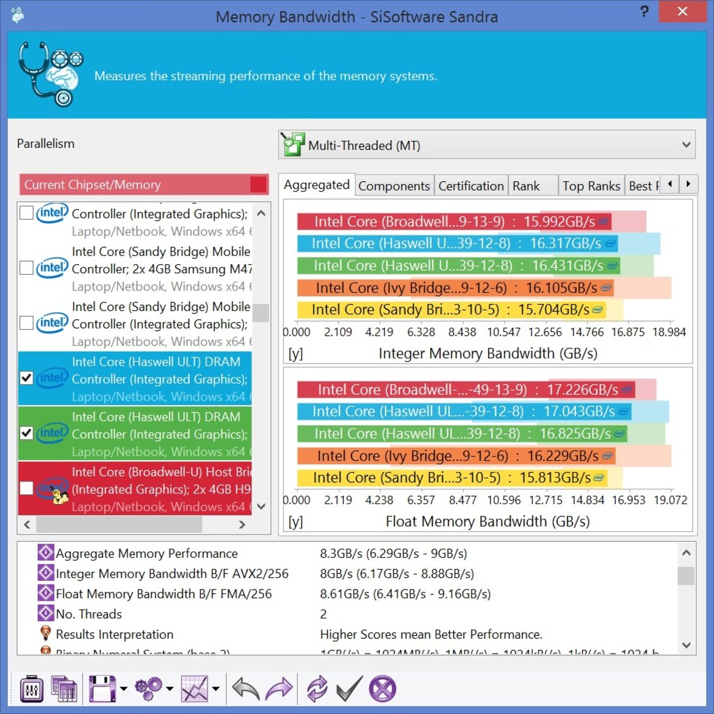
Task: Click the floppy disk save icon
Action: coord(102,688)
